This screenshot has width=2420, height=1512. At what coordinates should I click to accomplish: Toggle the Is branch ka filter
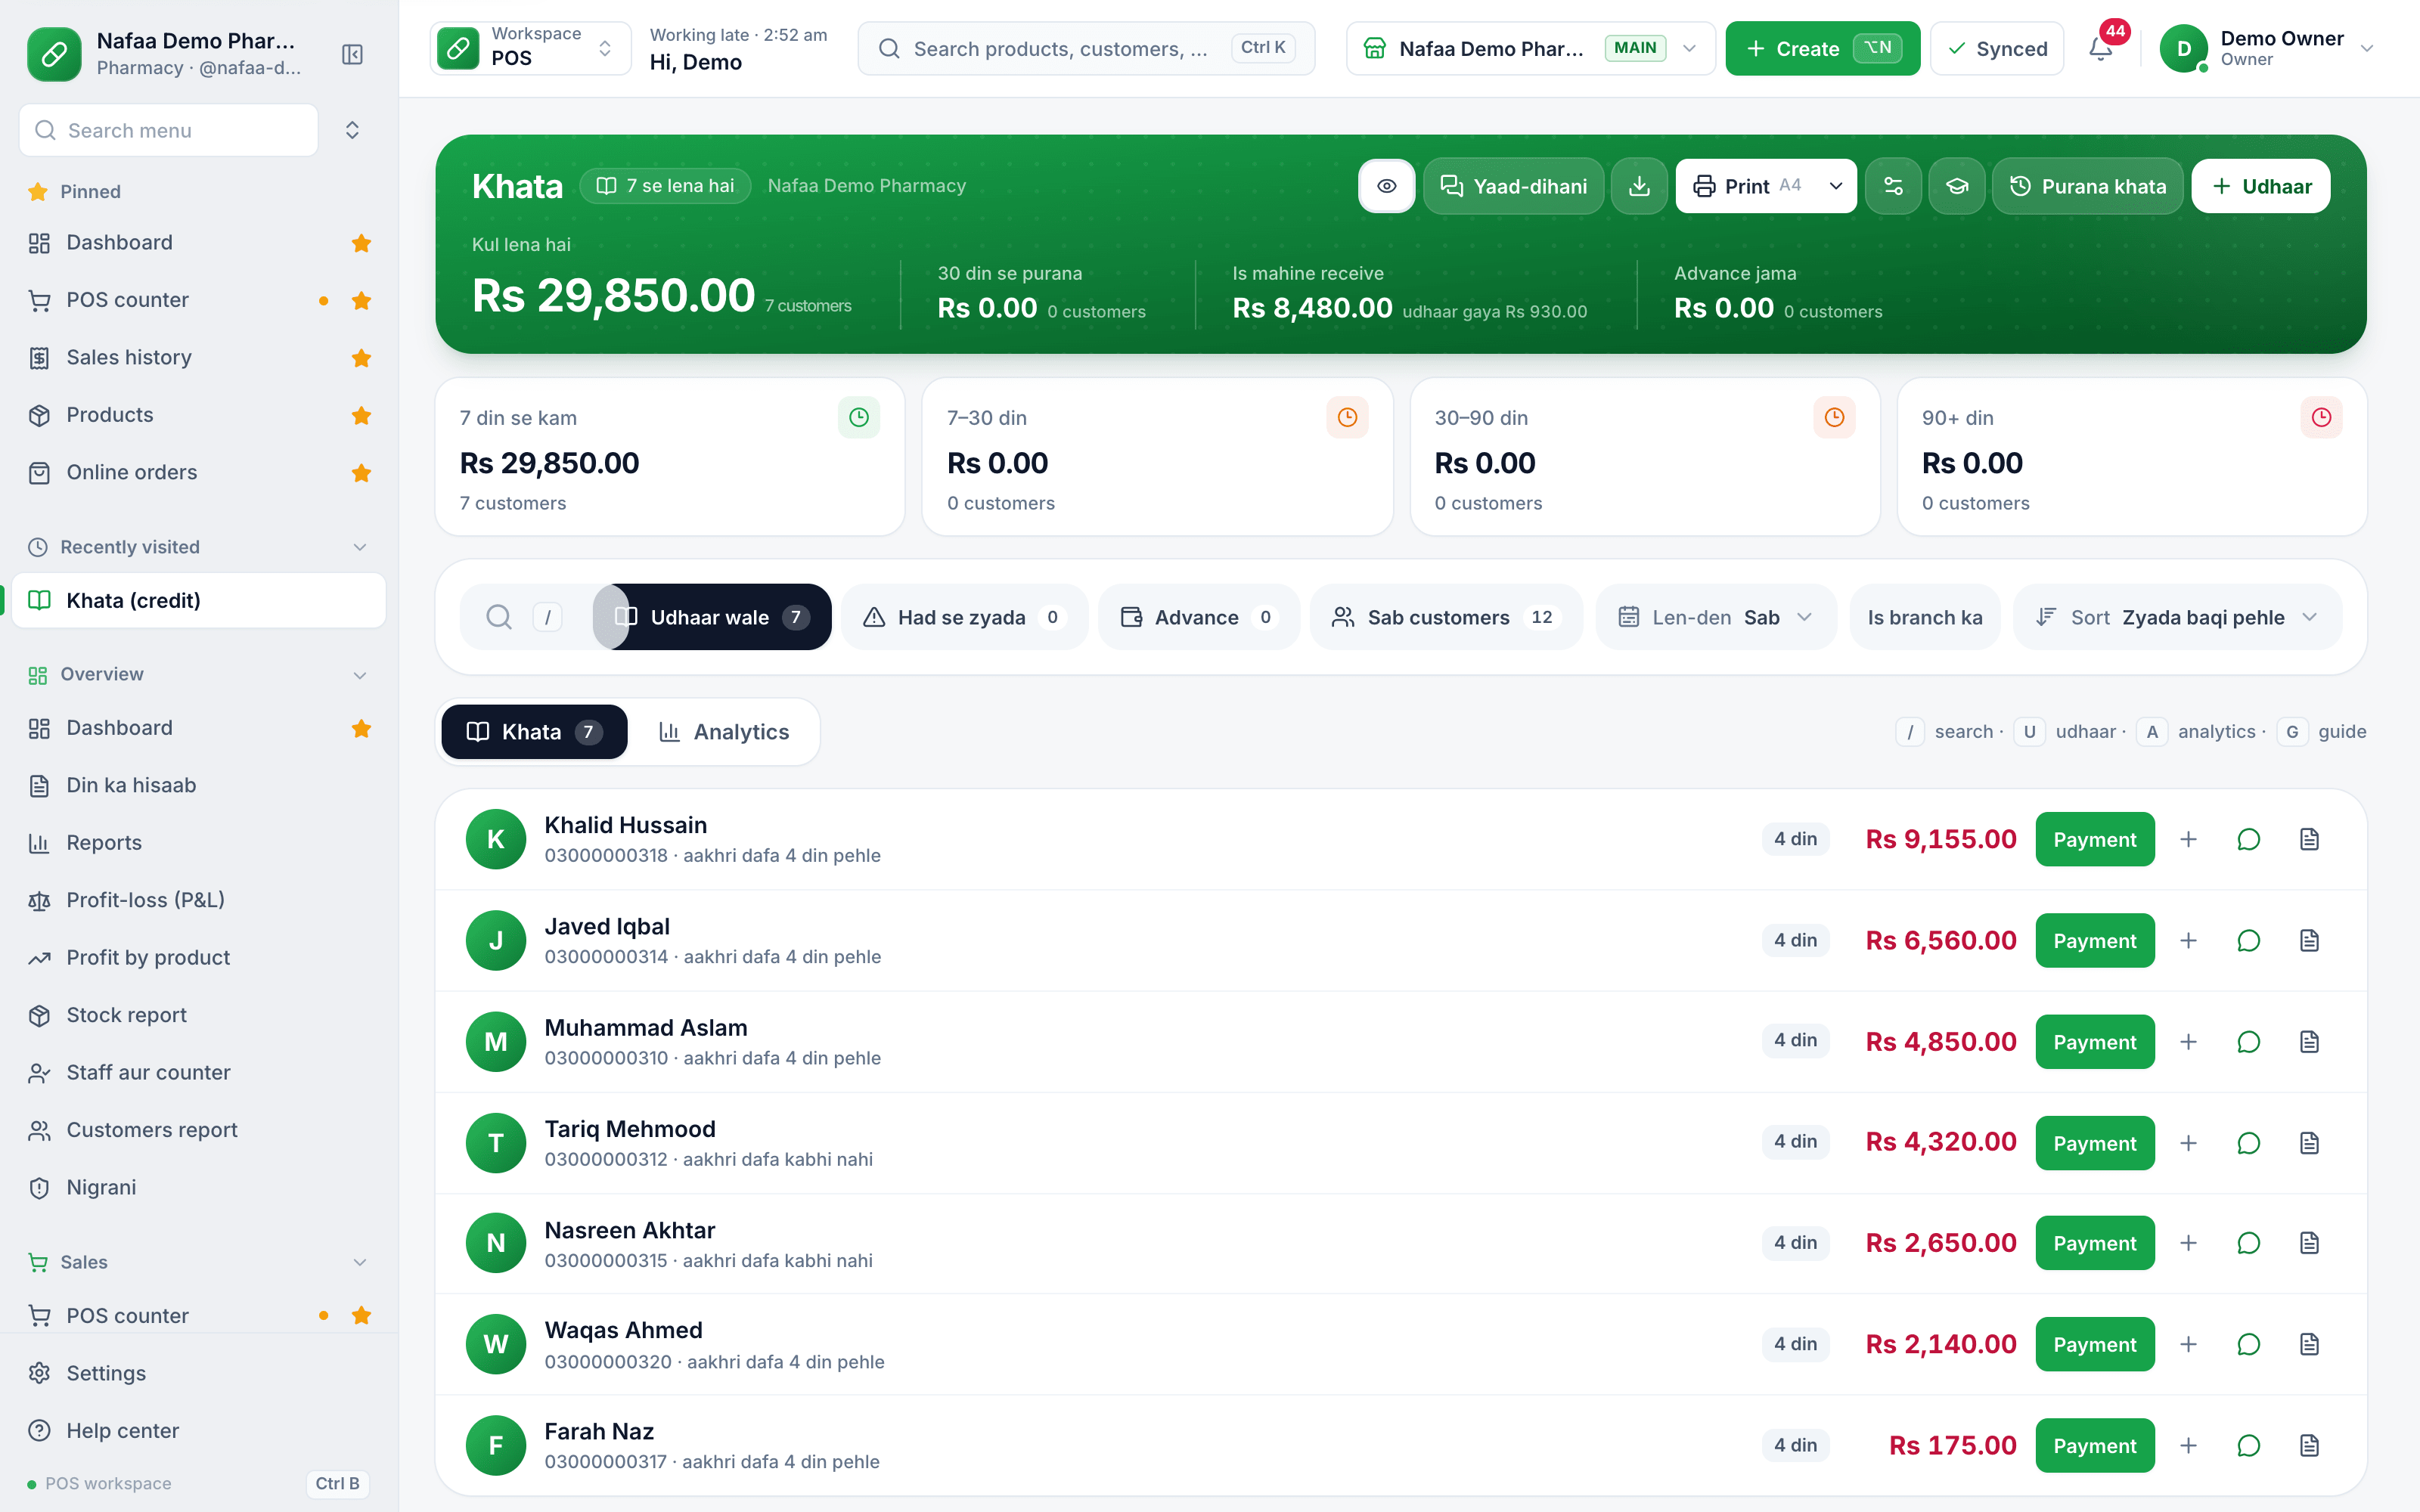click(1924, 617)
